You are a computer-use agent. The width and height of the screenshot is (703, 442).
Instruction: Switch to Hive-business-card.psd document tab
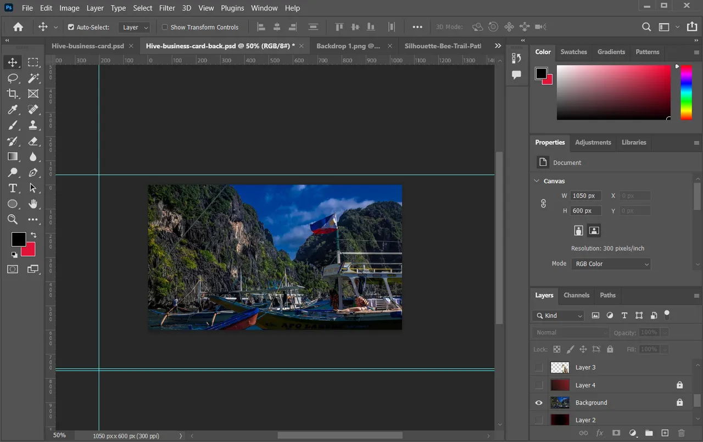88,46
